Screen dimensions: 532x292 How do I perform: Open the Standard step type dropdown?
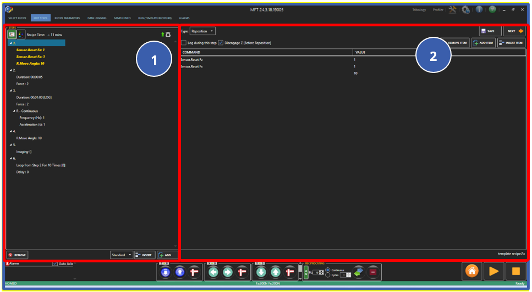coord(122,255)
